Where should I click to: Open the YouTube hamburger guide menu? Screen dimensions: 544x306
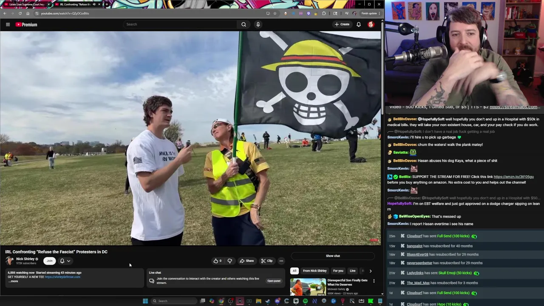pyautogui.click(x=8, y=25)
